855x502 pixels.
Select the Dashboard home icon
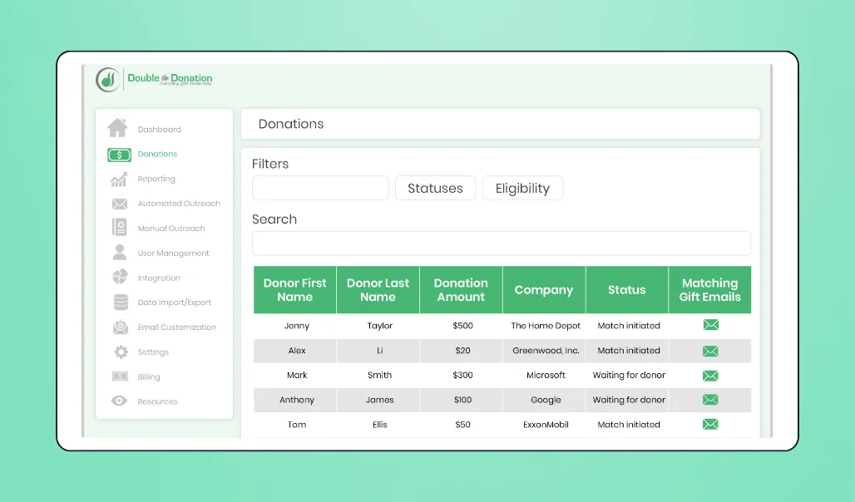click(116, 128)
